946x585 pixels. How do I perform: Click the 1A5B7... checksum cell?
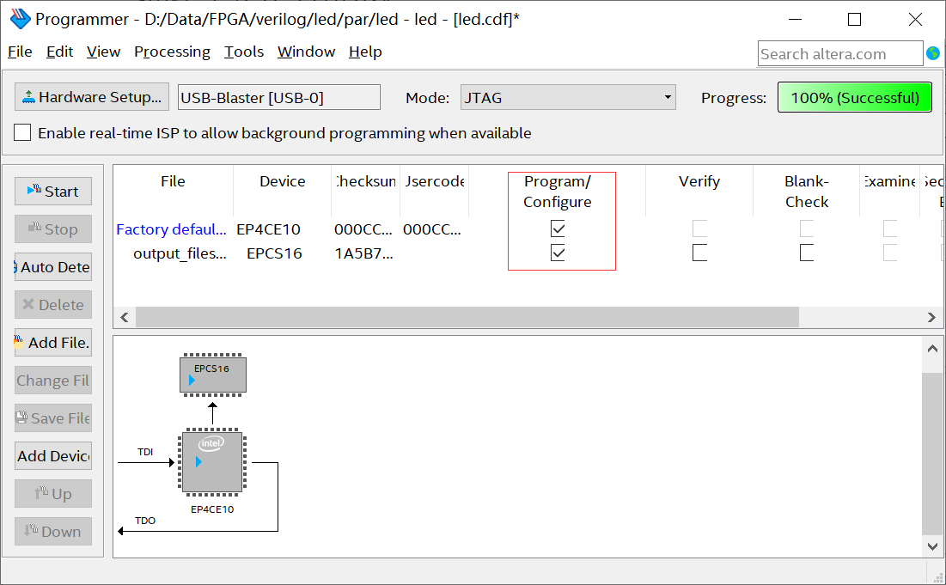[x=363, y=253]
